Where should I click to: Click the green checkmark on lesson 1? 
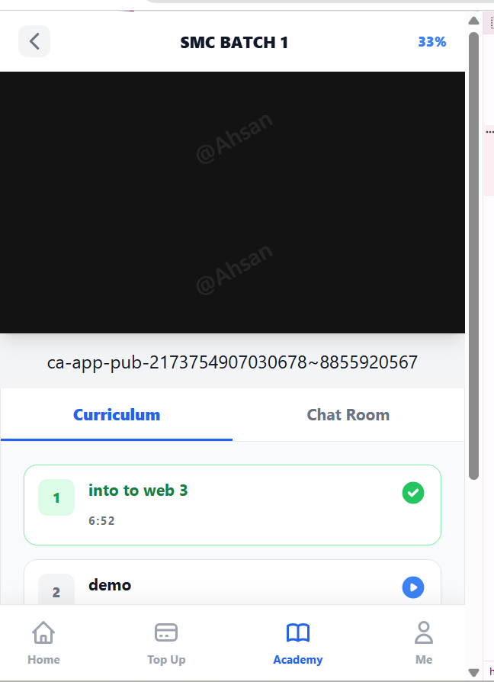[x=413, y=493]
